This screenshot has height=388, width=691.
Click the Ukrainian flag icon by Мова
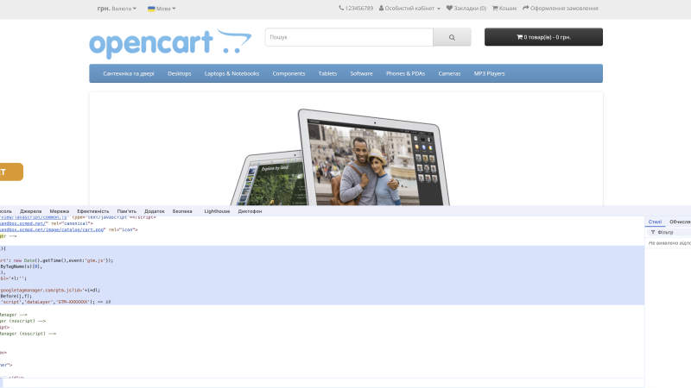151,9
